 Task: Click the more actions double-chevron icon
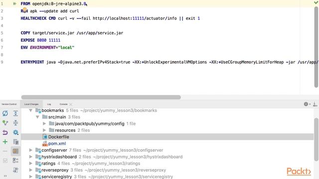pyautogui.click(x=5, y=176)
